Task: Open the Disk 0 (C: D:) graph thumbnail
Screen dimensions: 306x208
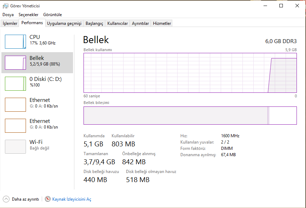Action: [15, 84]
